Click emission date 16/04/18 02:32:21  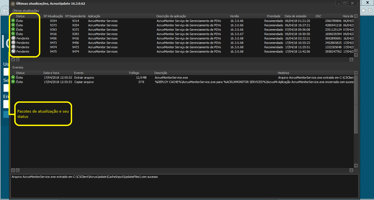pos(297,38)
